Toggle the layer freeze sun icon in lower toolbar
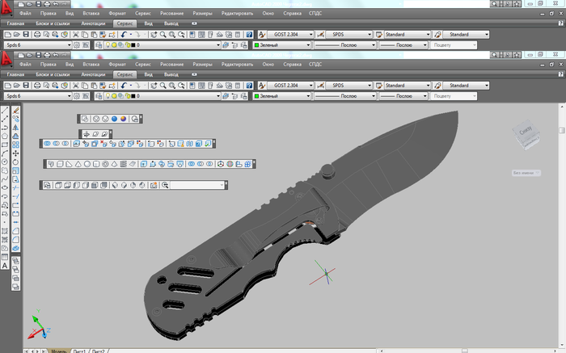The height and width of the screenshot is (353, 566). 115,96
